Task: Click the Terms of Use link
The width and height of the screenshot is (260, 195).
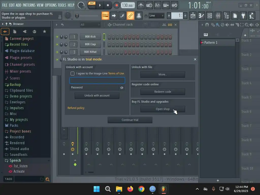Action: 116,73
